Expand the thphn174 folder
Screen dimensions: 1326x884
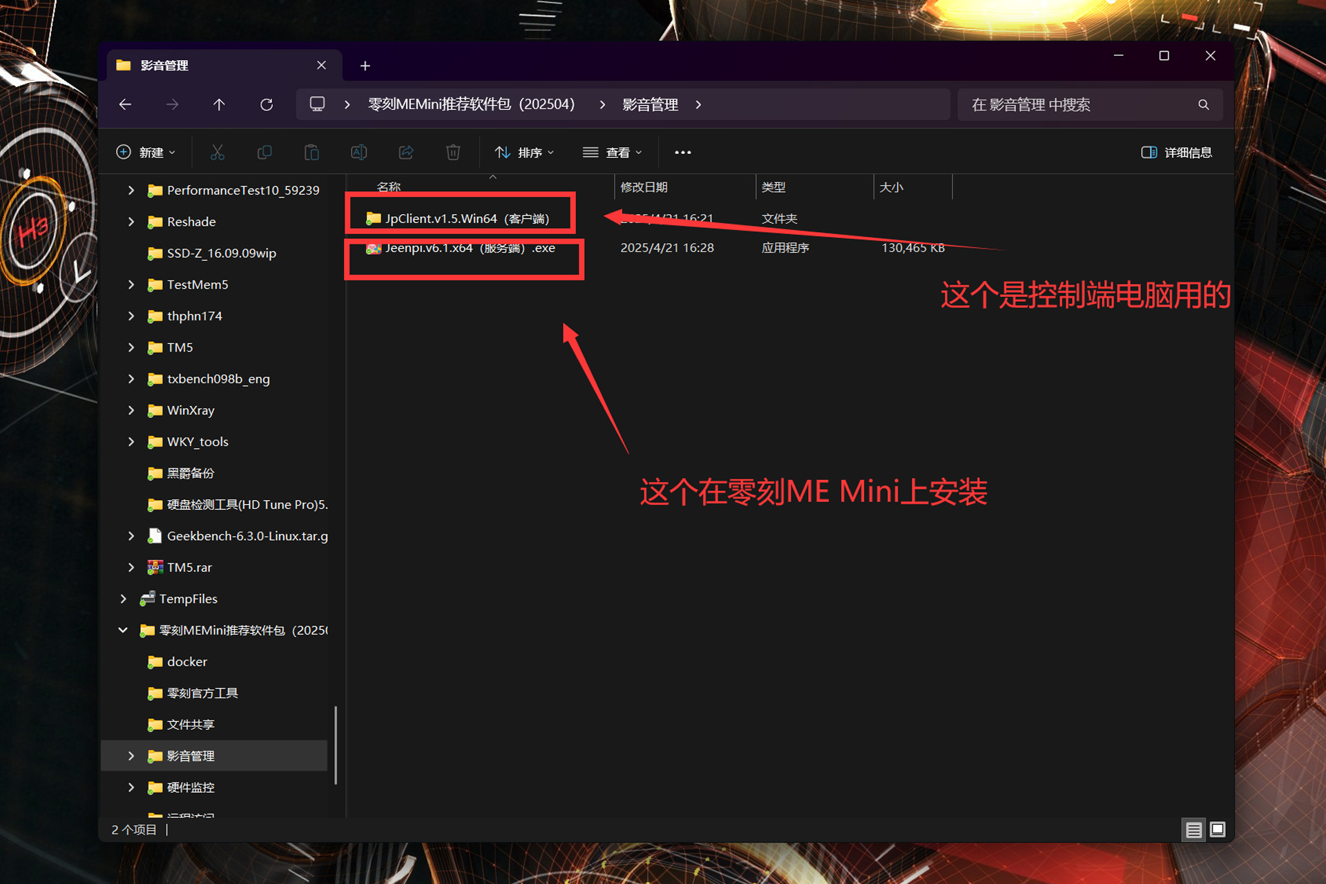coord(131,316)
